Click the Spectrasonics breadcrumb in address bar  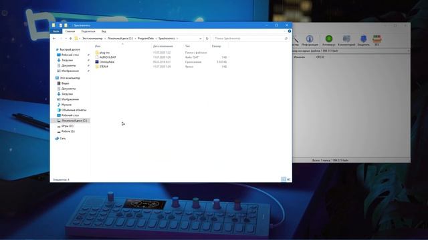click(x=167, y=39)
